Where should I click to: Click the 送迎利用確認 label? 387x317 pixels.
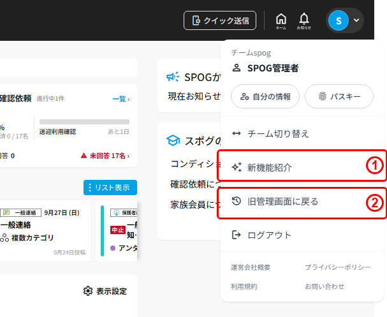pyautogui.click(x=58, y=132)
